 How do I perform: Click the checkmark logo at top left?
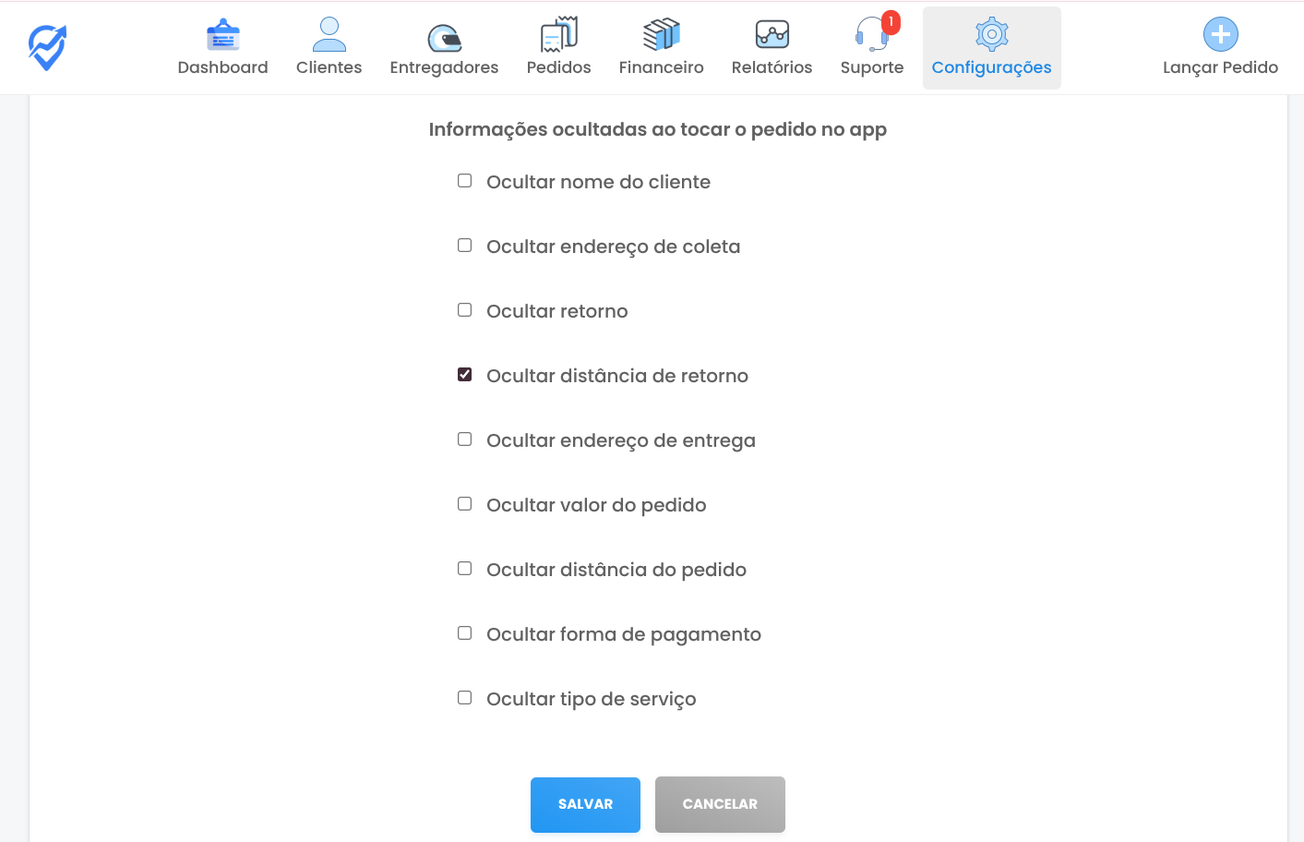(47, 47)
